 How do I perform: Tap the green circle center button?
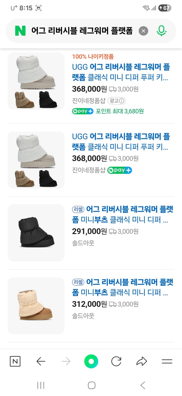[91, 361]
